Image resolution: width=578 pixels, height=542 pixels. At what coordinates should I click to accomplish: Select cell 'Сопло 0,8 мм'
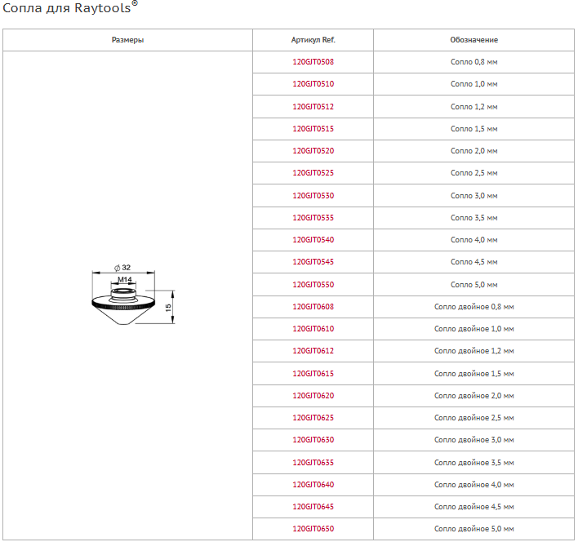pos(474,62)
